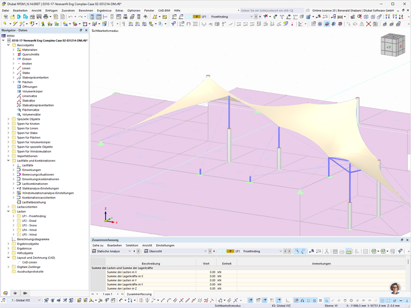Toggle the Tables panel button in toolbar
The image size is (411, 308).
(x=99, y=17)
